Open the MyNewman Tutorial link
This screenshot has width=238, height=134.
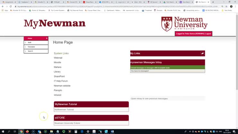(64, 110)
